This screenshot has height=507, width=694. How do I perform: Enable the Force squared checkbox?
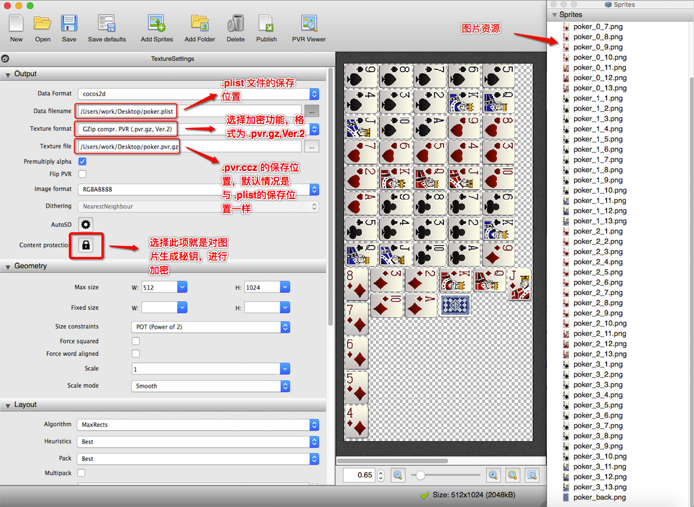[136, 341]
